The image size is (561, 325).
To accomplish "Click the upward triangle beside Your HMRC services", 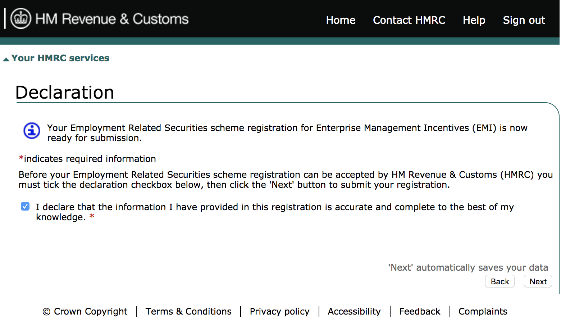I will (6, 58).
